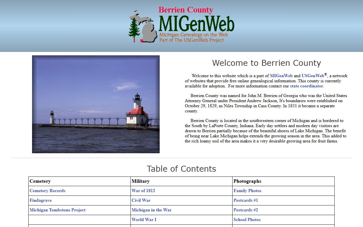Click the 'Berrien County is located' paragraph

266,131
